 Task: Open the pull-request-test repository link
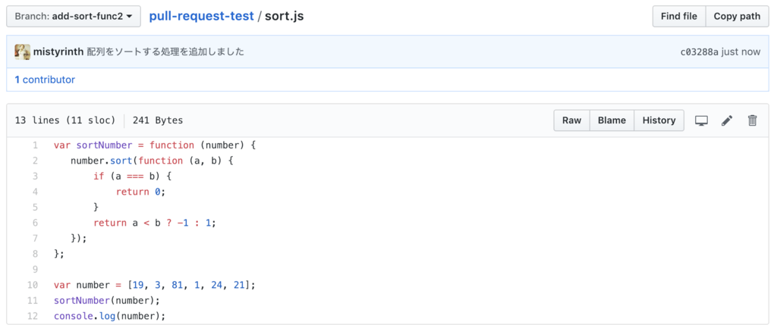tap(201, 16)
